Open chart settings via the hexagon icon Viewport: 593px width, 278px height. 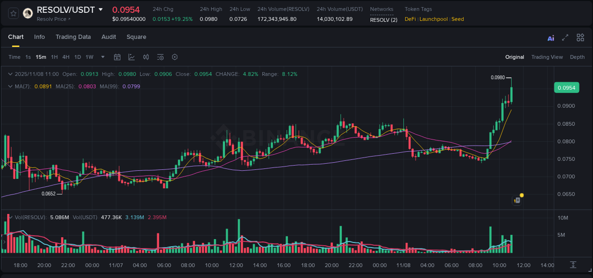175,56
